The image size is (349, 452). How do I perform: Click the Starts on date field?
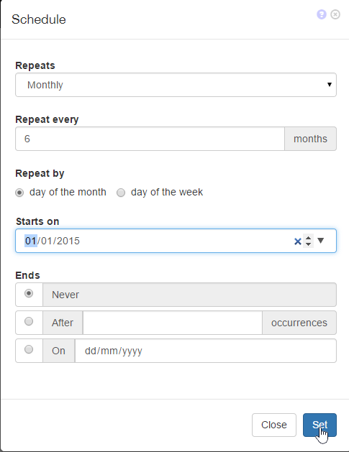tap(176, 241)
